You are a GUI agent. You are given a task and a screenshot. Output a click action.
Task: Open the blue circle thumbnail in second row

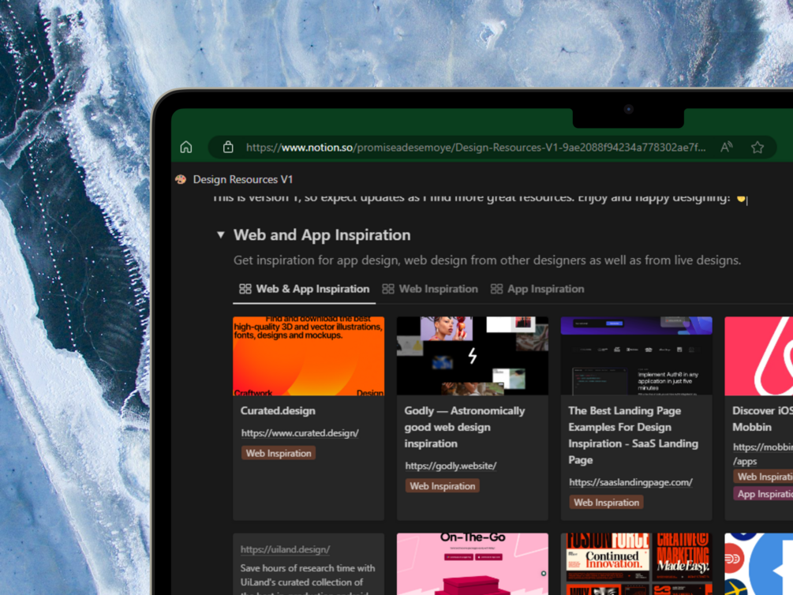758,563
